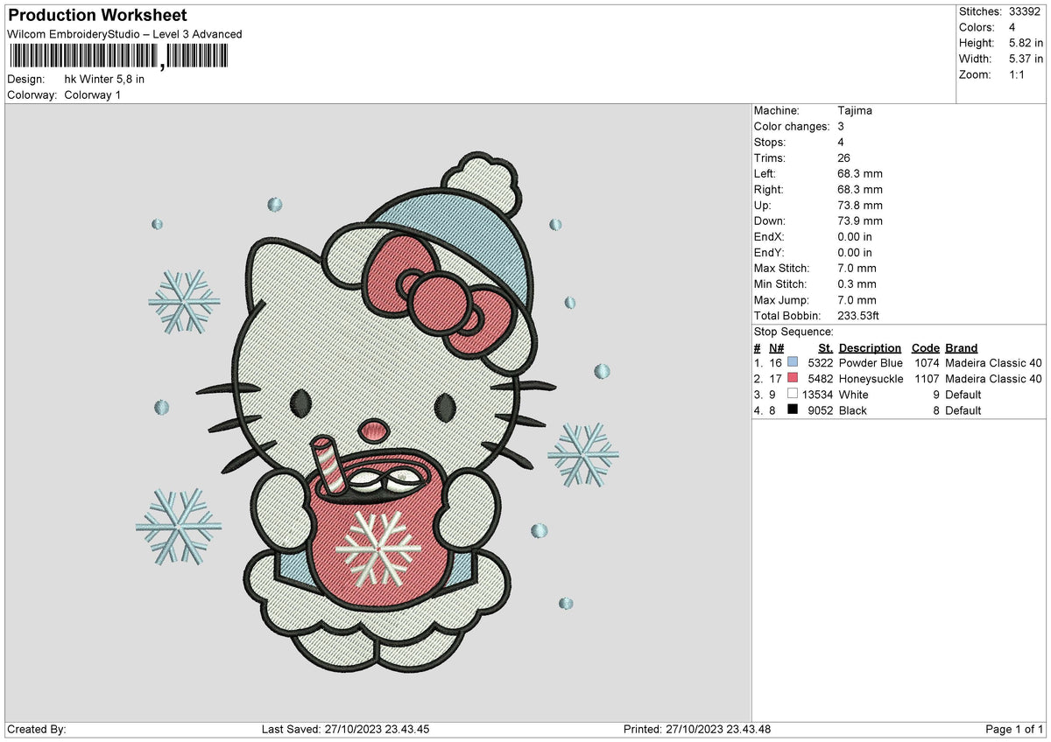Click 'Last Saved: 27/10/2023 23.43.45' footer
Screen dimensions: 1051x742
click(345, 730)
